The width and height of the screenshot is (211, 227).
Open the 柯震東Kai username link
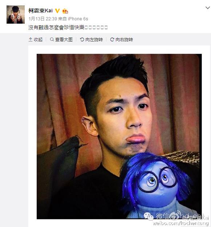[x=40, y=11]
